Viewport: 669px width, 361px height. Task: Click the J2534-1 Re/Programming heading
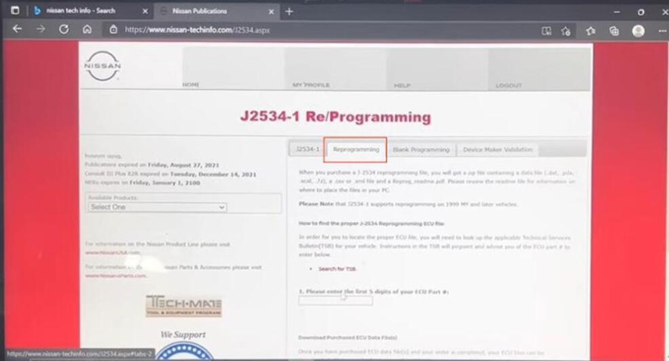(x=336, y=117)
